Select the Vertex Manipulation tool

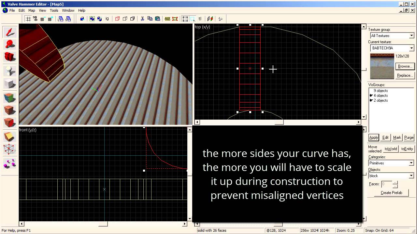coord(10,149)
